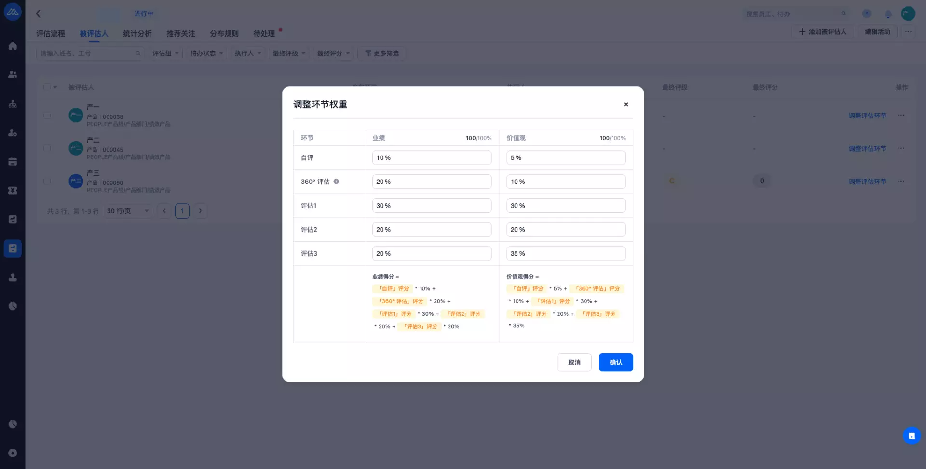
Task: Edit 自评 业绩 weight field
Action: click(432, 158)
